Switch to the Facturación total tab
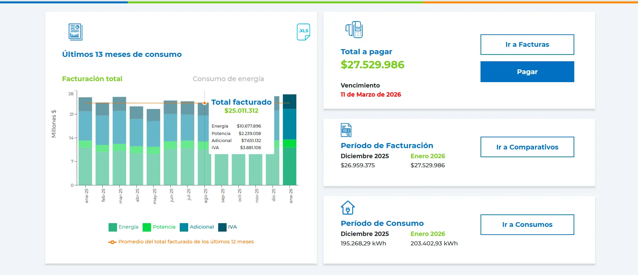Screen dimensions: 638x275 92,79
